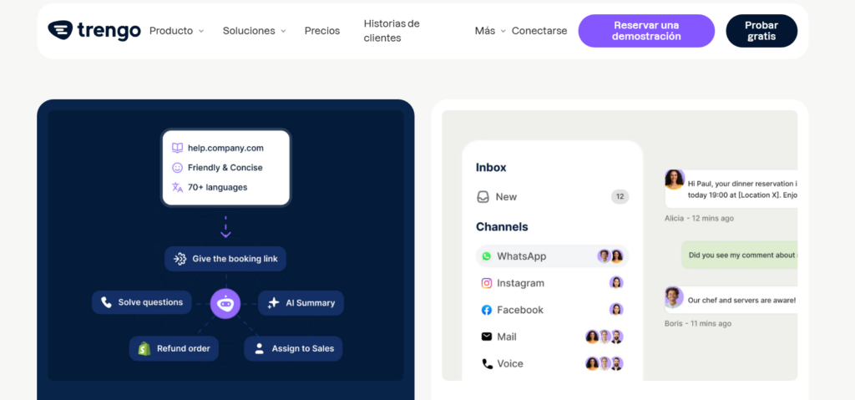Open the Más dropdown menu
Screen dimensions: 855x400
click(x=490, y=31)
